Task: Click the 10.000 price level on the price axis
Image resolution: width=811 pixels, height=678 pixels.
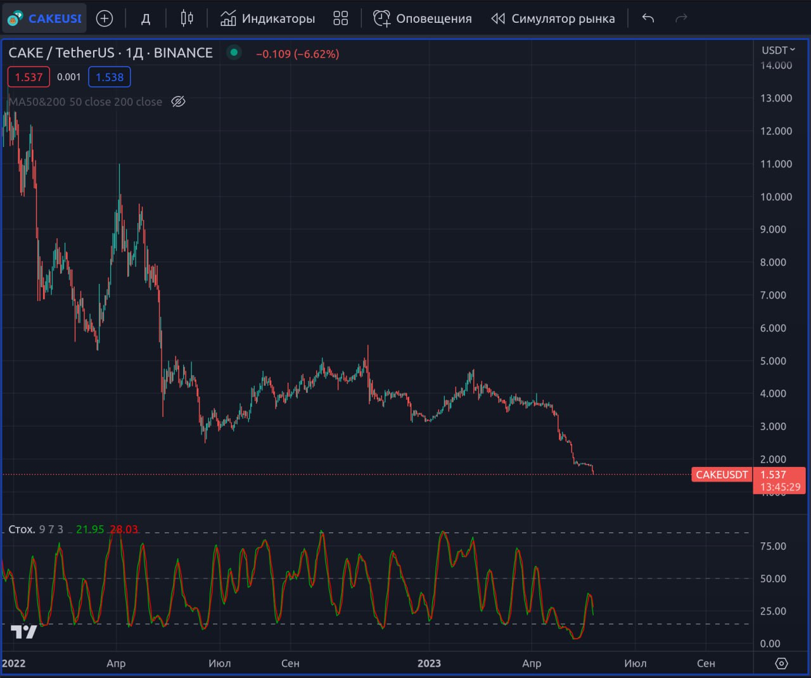Action: pyautogui.click(x=776, y=196)
